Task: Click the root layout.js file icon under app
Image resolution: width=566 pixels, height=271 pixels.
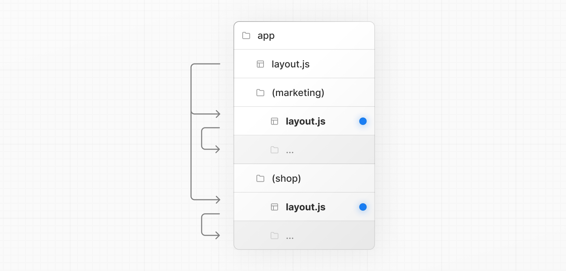Action: (260, 64)
